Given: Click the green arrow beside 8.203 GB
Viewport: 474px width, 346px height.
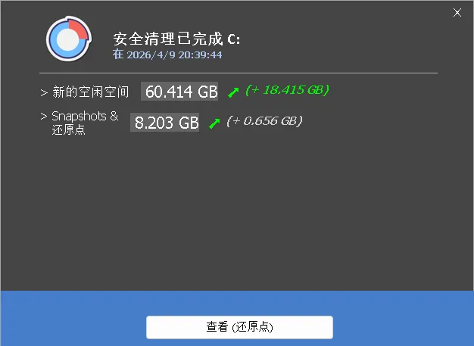Looking at the screenshot, I should 214,123.
